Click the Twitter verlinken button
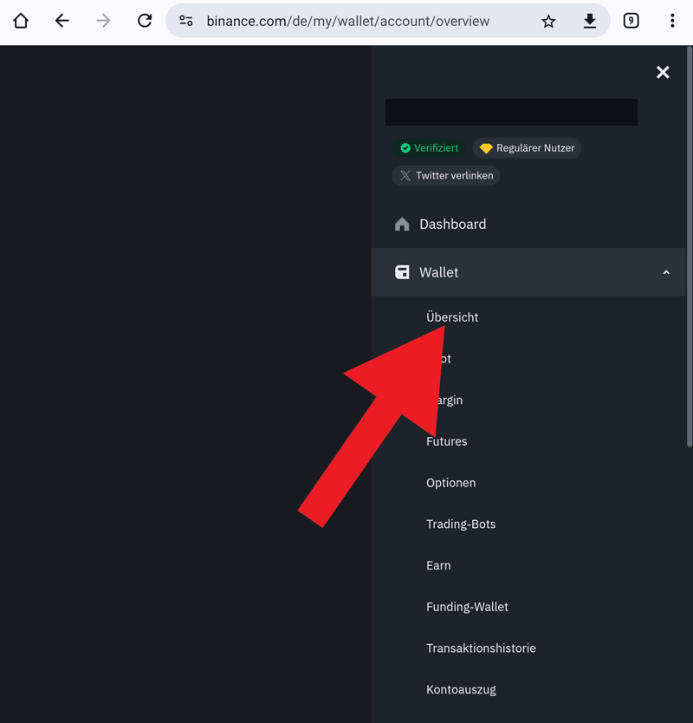Image resolution: width=693 pixels, height=723 pixels. pyautogui.click(x=445, y=175)
